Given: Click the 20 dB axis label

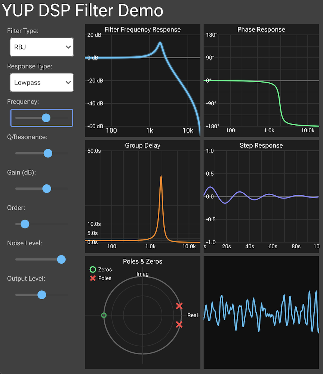Looking at the screenshot, I should (x=94, y=35).
